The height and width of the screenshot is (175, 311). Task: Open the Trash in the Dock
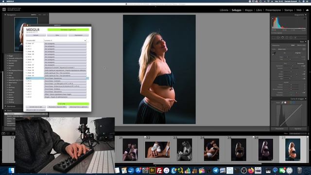click(x=299, y=171)
